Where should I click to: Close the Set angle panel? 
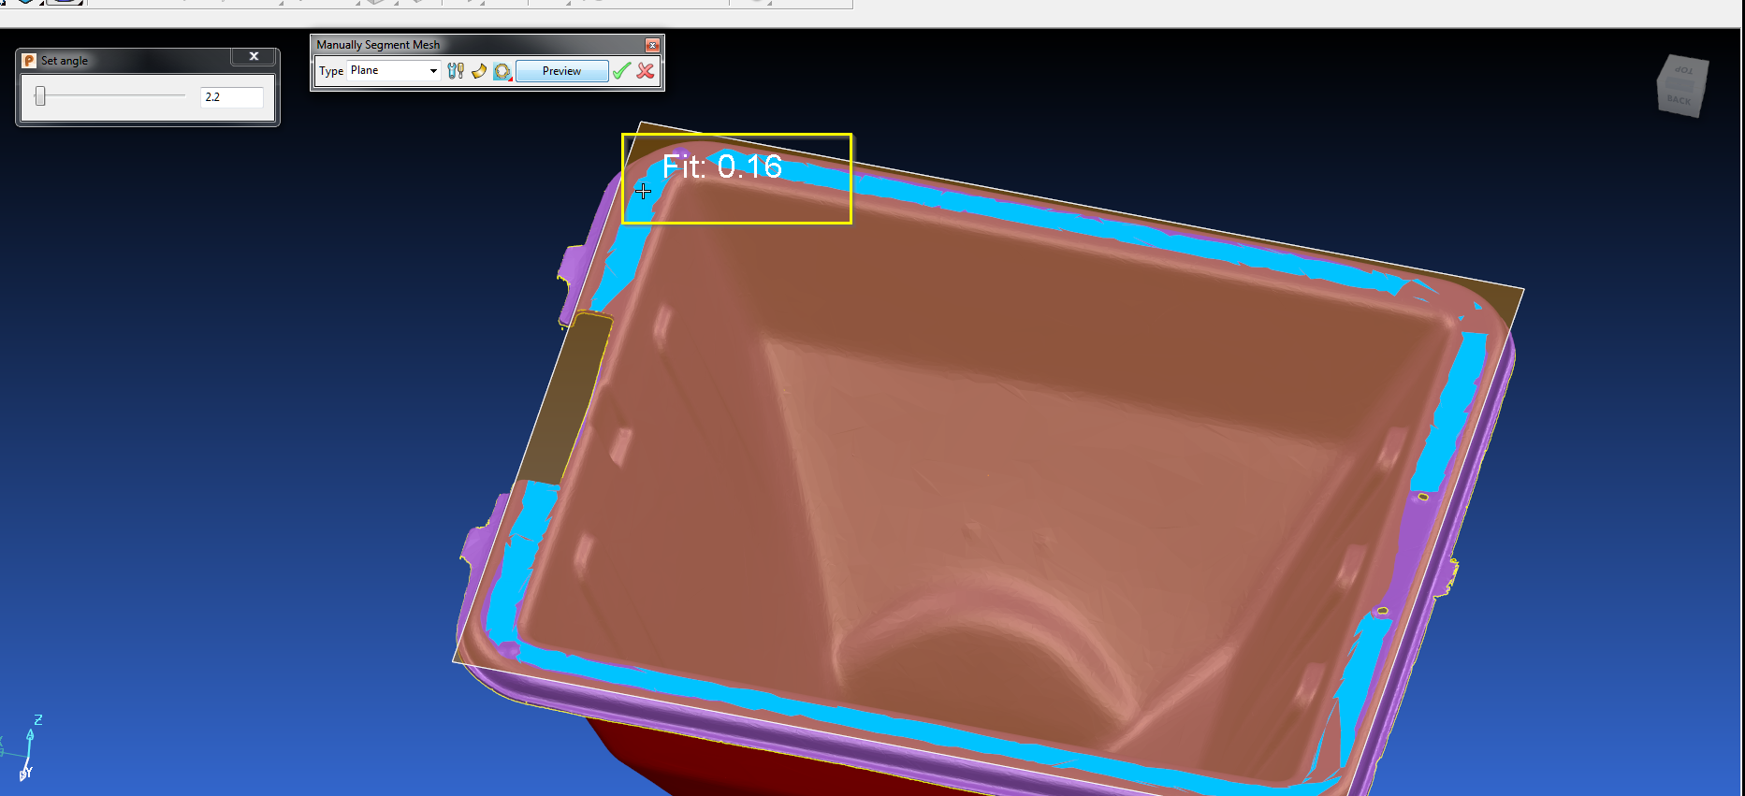coord(254,57)
